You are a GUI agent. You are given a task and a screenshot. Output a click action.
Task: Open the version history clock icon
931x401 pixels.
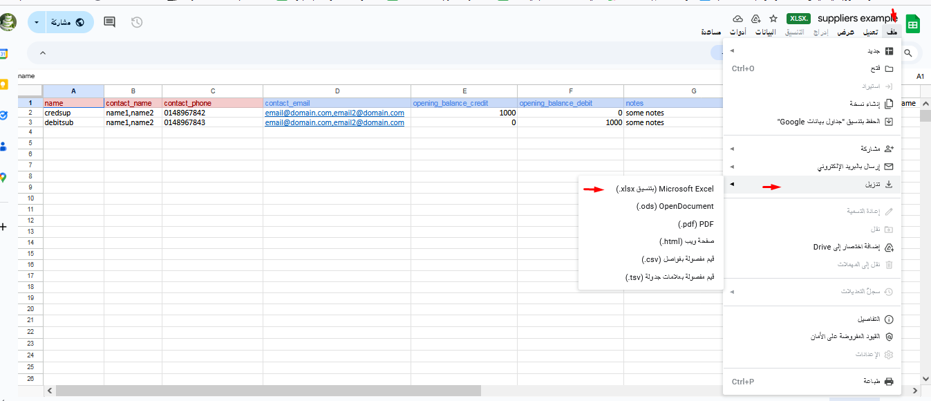tap(137, 22)
